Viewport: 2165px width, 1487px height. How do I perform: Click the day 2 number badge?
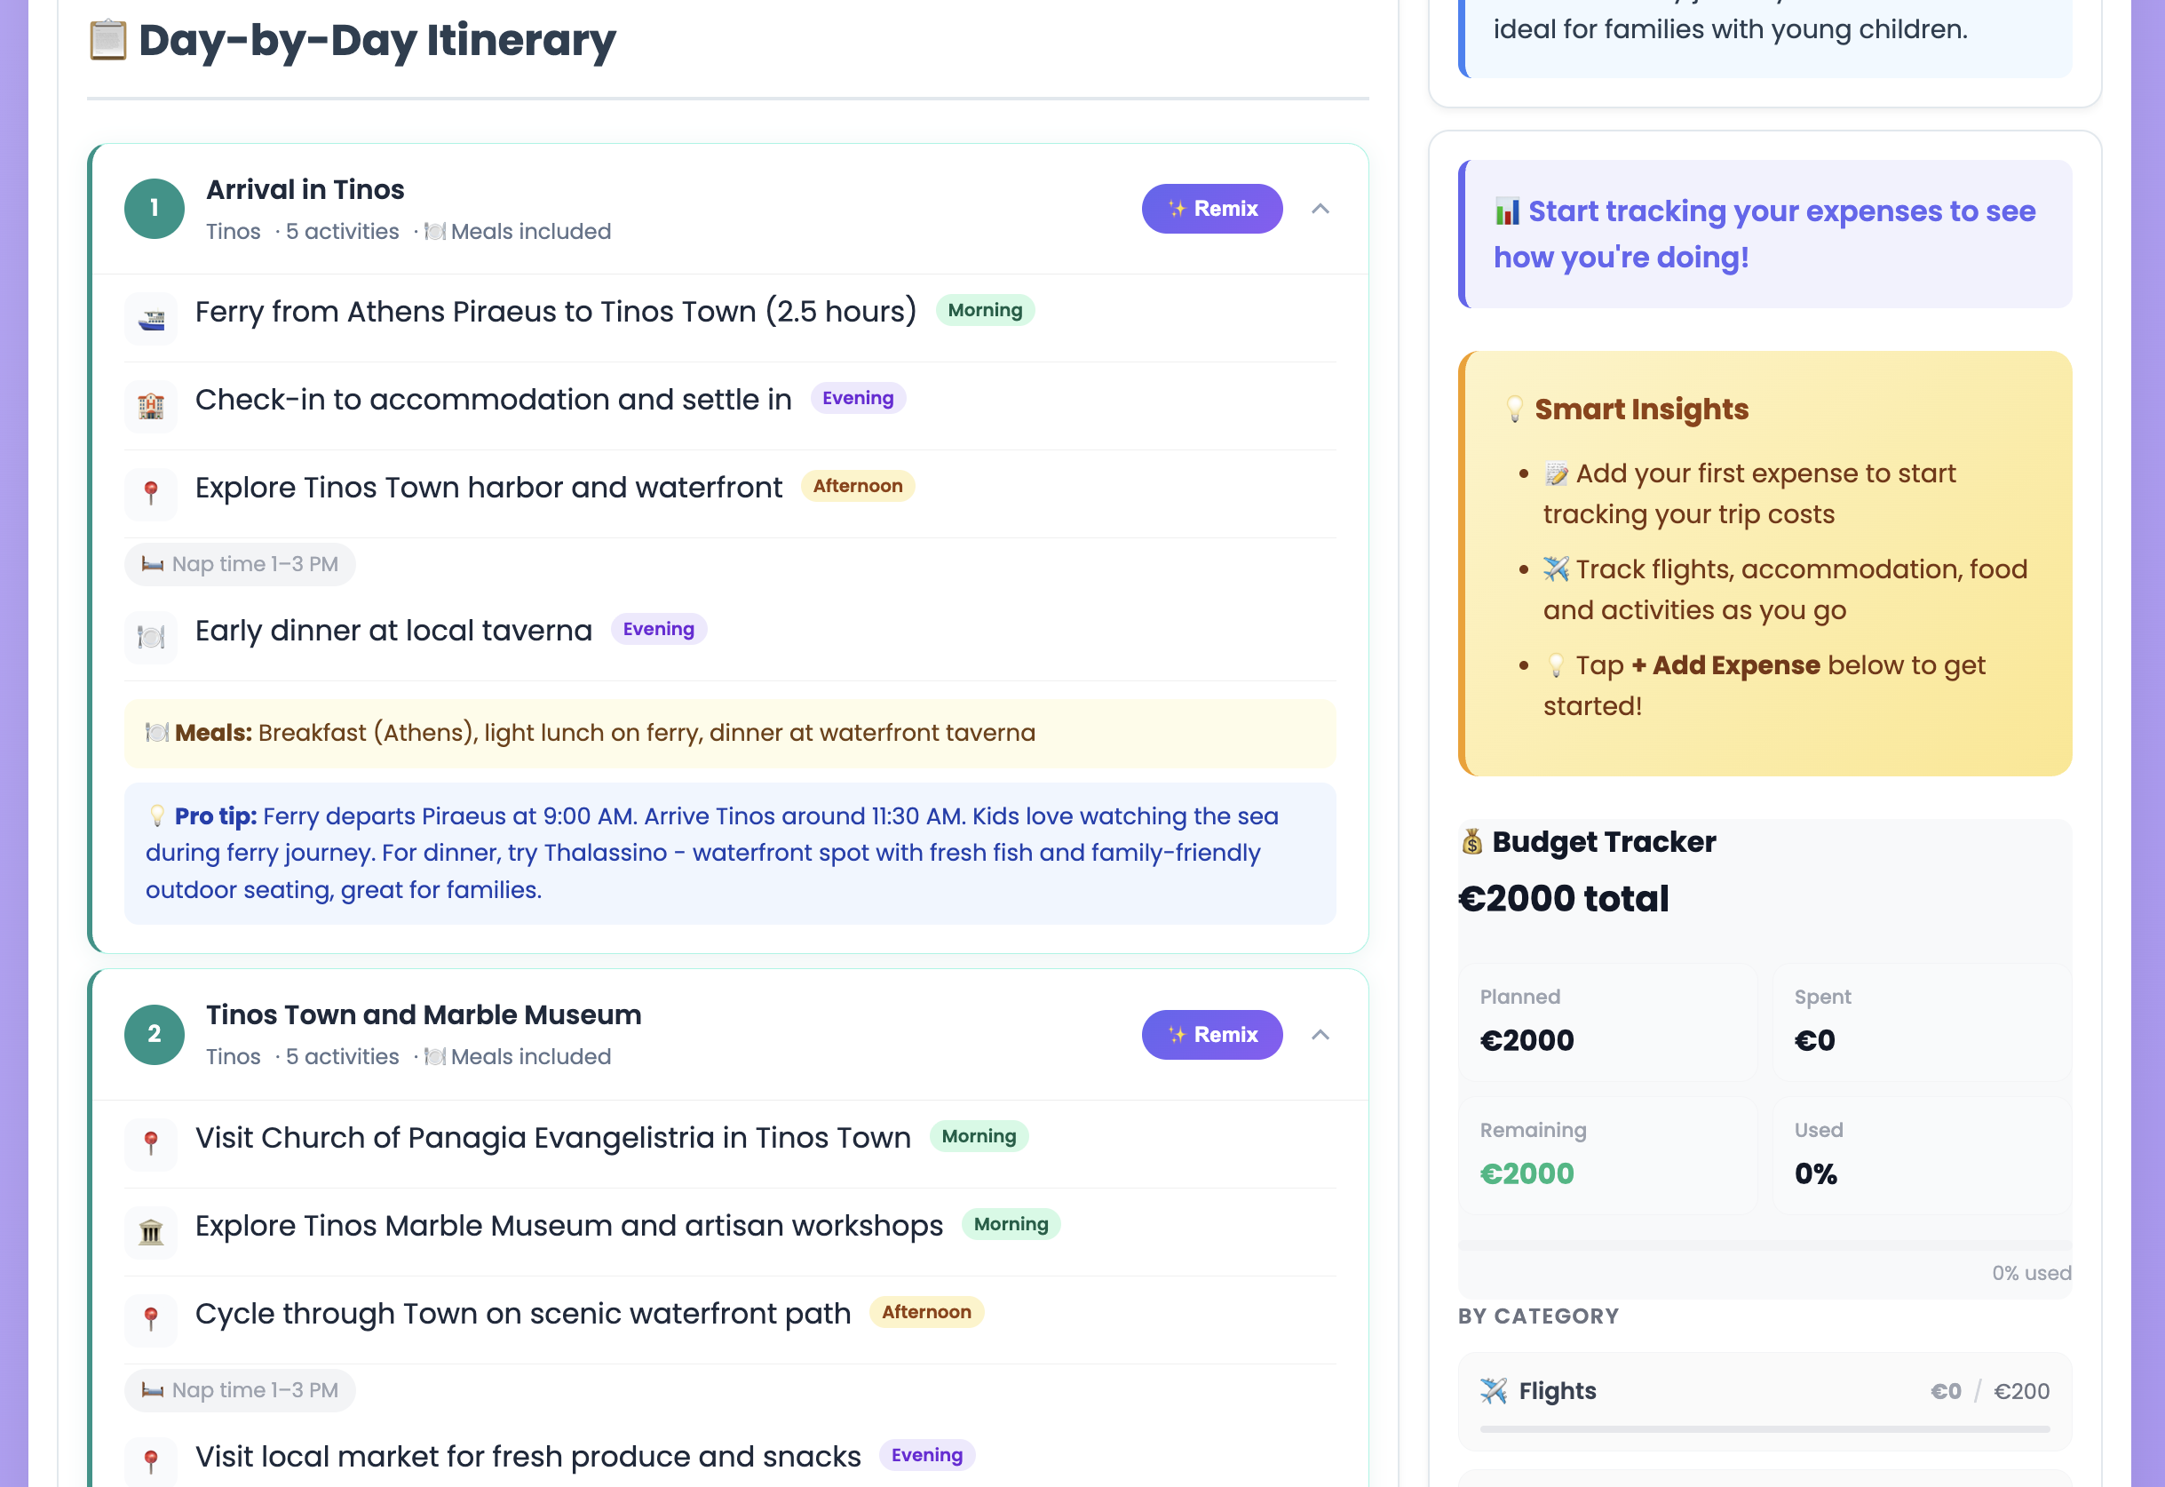tap(155, 1035)
